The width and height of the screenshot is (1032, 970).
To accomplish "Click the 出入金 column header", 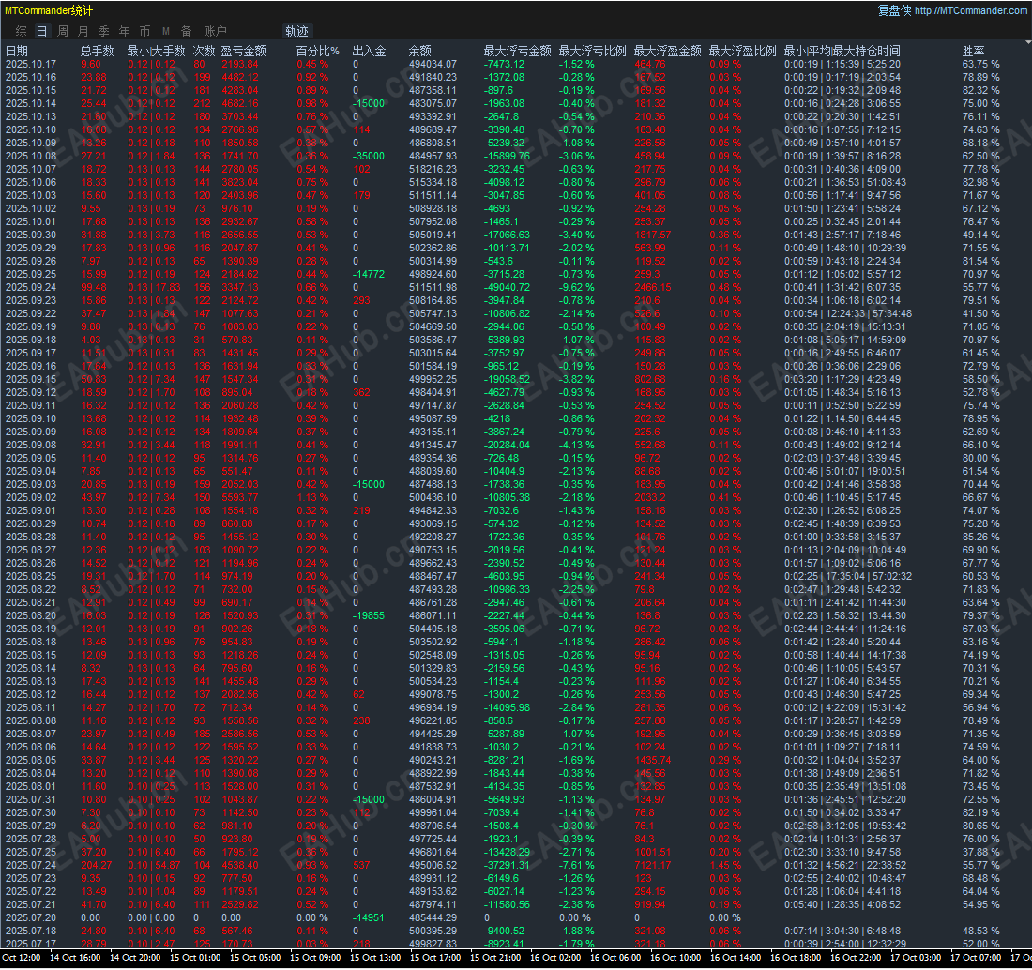I will pyautogui.click(x=370, y=51).
